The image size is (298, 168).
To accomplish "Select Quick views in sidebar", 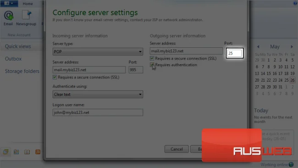I will [18, 46].
